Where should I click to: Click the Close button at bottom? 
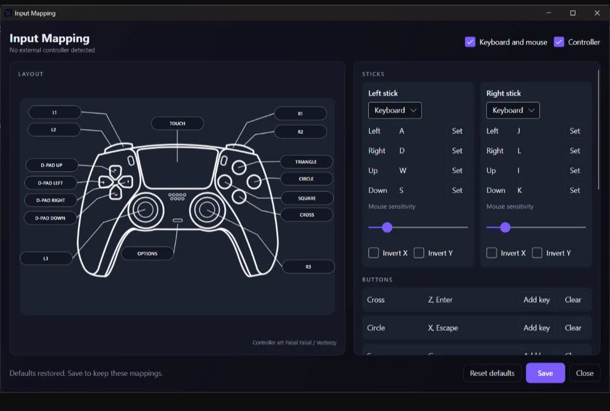click(585, 373)
